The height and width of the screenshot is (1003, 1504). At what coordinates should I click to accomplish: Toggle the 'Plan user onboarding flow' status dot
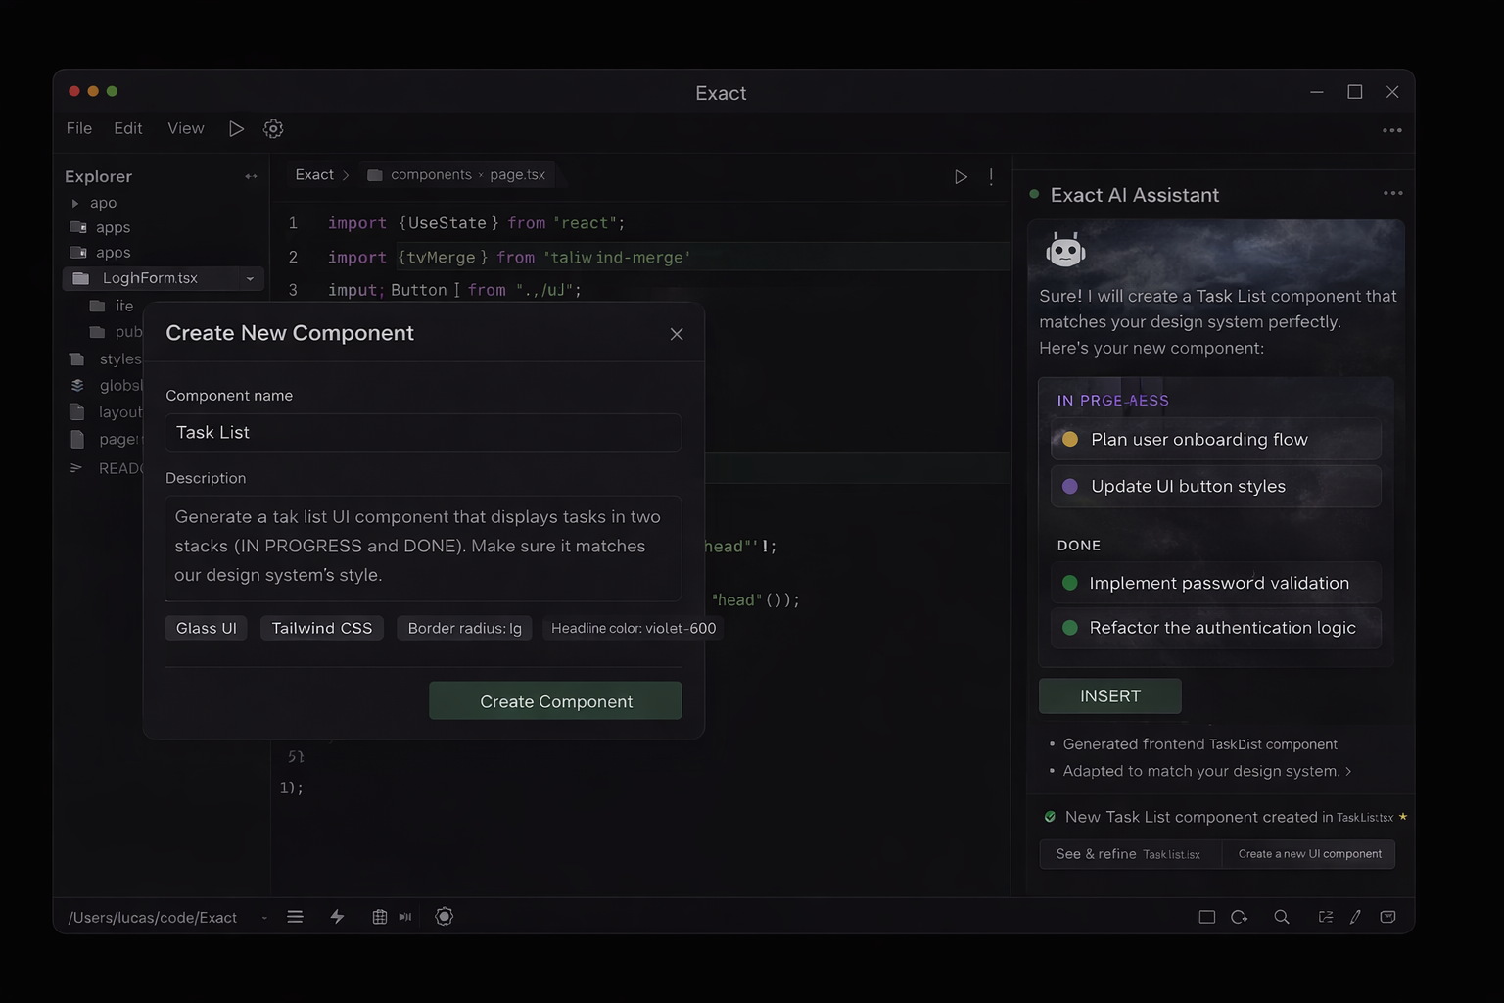point(1070,440)
